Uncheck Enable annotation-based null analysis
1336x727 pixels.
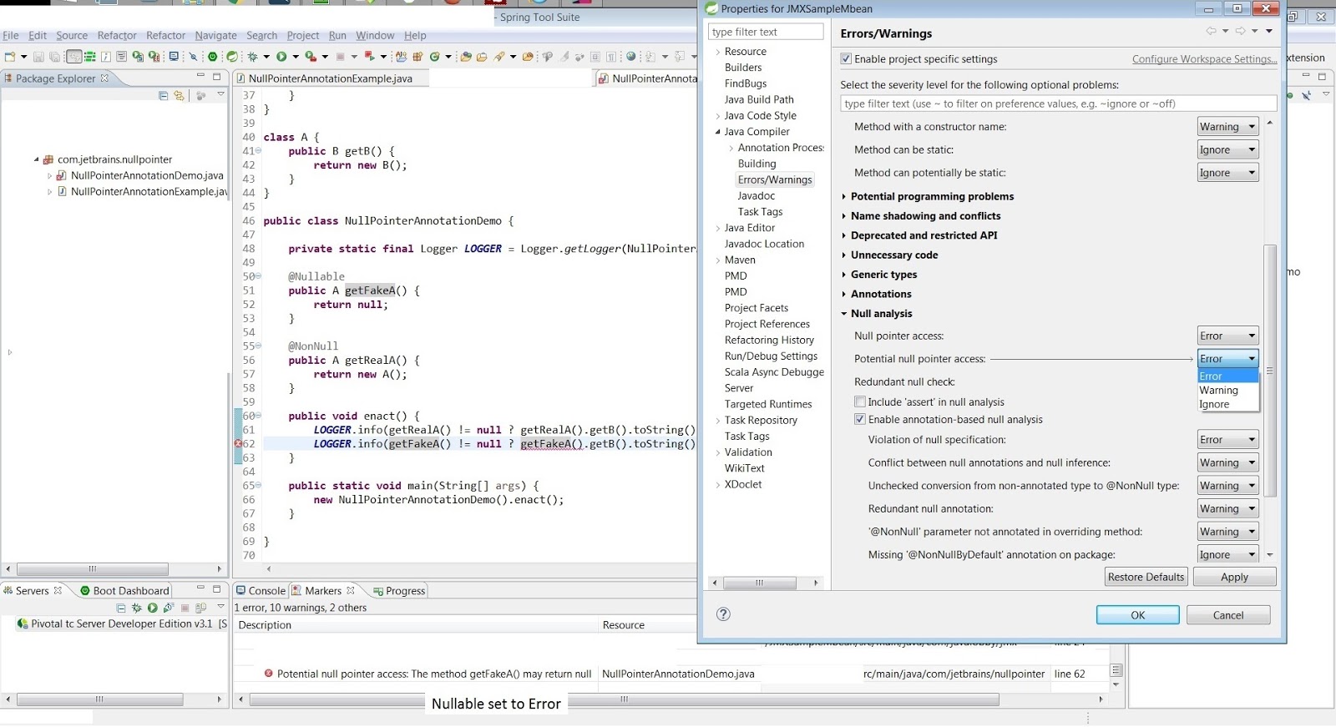[x=860, y=420]
